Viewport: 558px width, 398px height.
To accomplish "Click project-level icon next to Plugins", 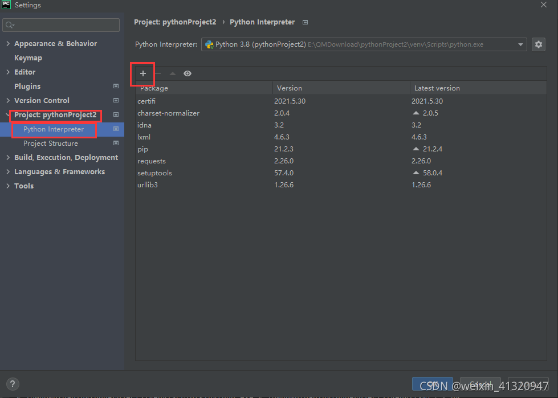I will point(116,86).
